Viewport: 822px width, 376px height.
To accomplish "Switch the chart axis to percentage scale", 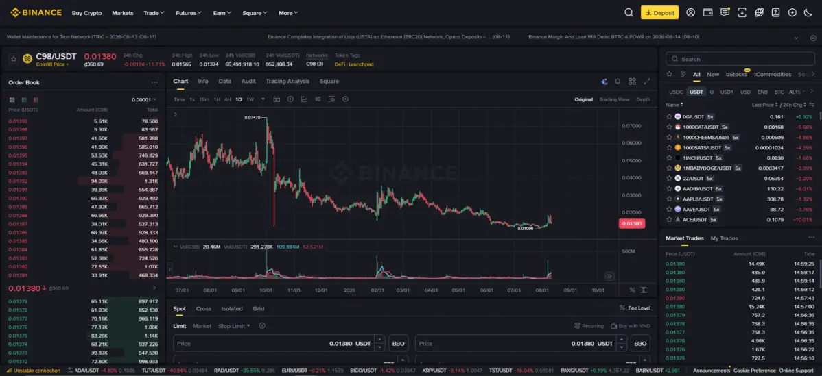I will 632,290.
